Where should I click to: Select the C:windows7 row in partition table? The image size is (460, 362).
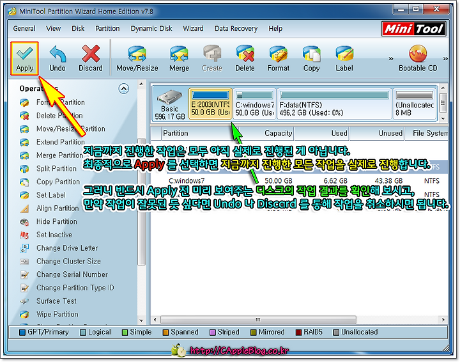(x=299, y=180)
